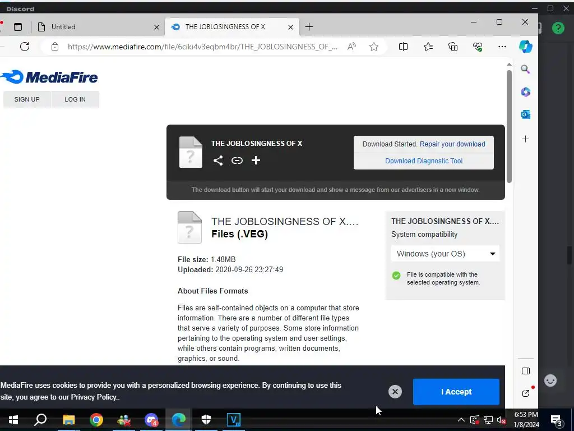Open the Favorites list icon
Image resolution: width=574 pixels, height=431 pixels.
click(428, 47)
